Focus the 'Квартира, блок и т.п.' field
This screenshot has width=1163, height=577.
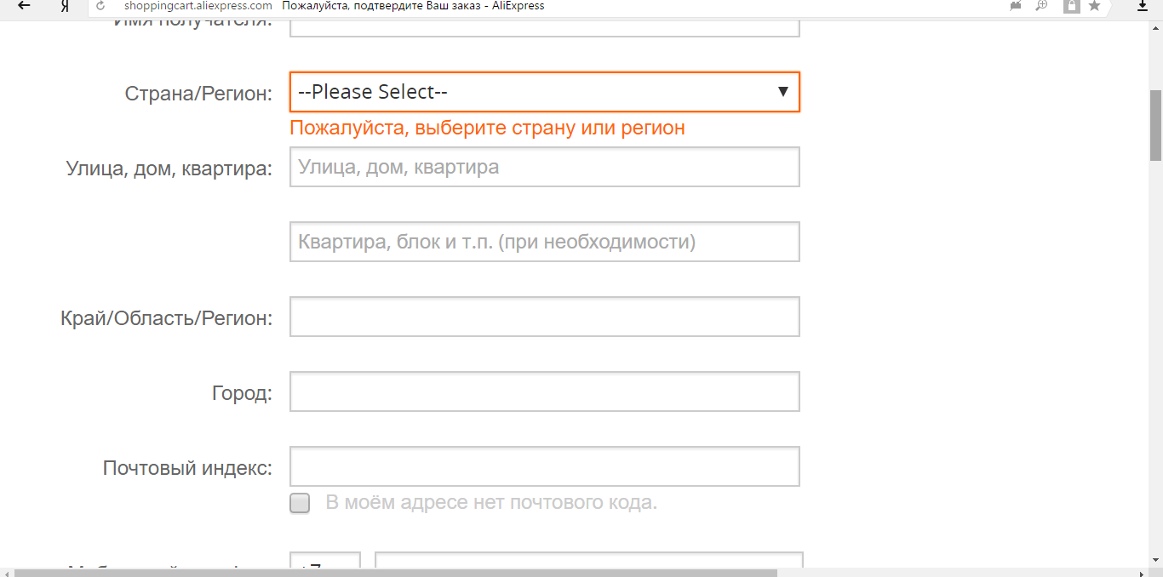pyautogui.click(x=544, y=242)
